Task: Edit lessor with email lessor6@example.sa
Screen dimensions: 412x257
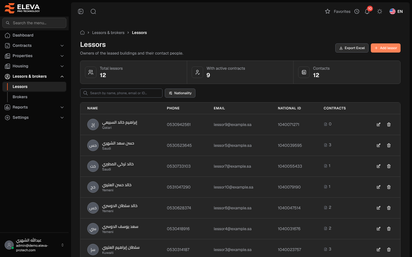Action: coord(379,208)
